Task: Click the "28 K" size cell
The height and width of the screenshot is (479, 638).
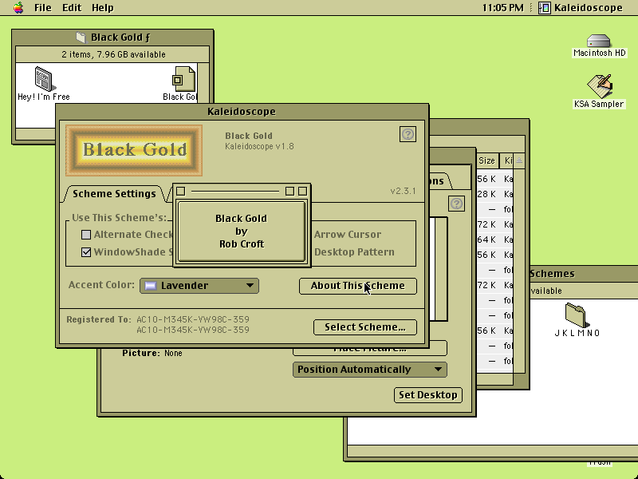Action: click(486, 194)
